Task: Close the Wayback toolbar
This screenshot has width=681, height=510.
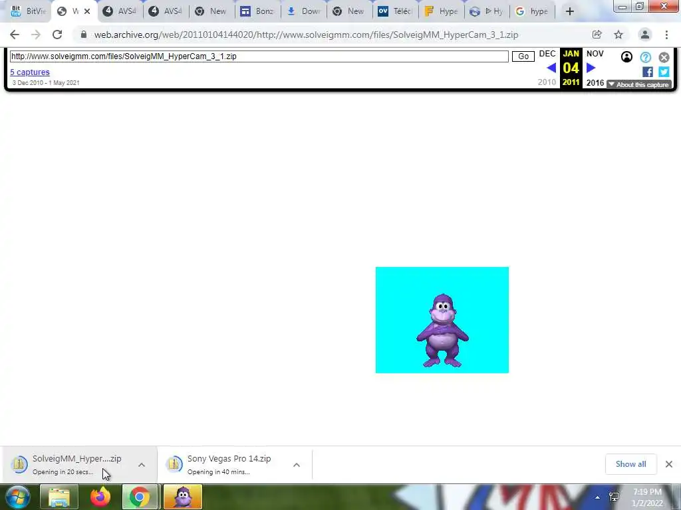Action: coord(664,57)
